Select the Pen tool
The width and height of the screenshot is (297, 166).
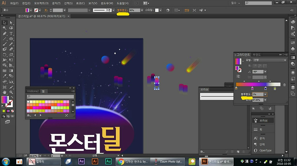(4, 34)
